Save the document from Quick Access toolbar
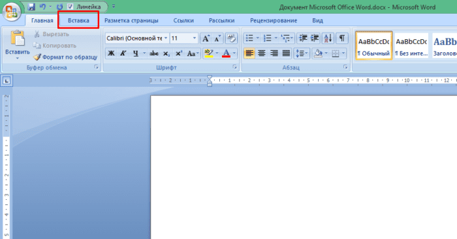Screen dimensions: 457x239 click(x=31, y=7)
